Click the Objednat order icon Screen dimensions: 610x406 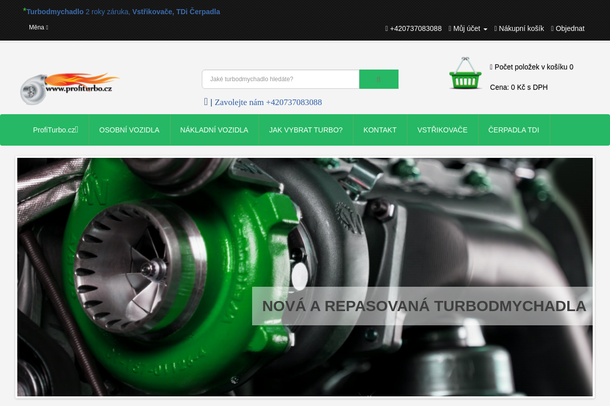[x=553, y=28]
